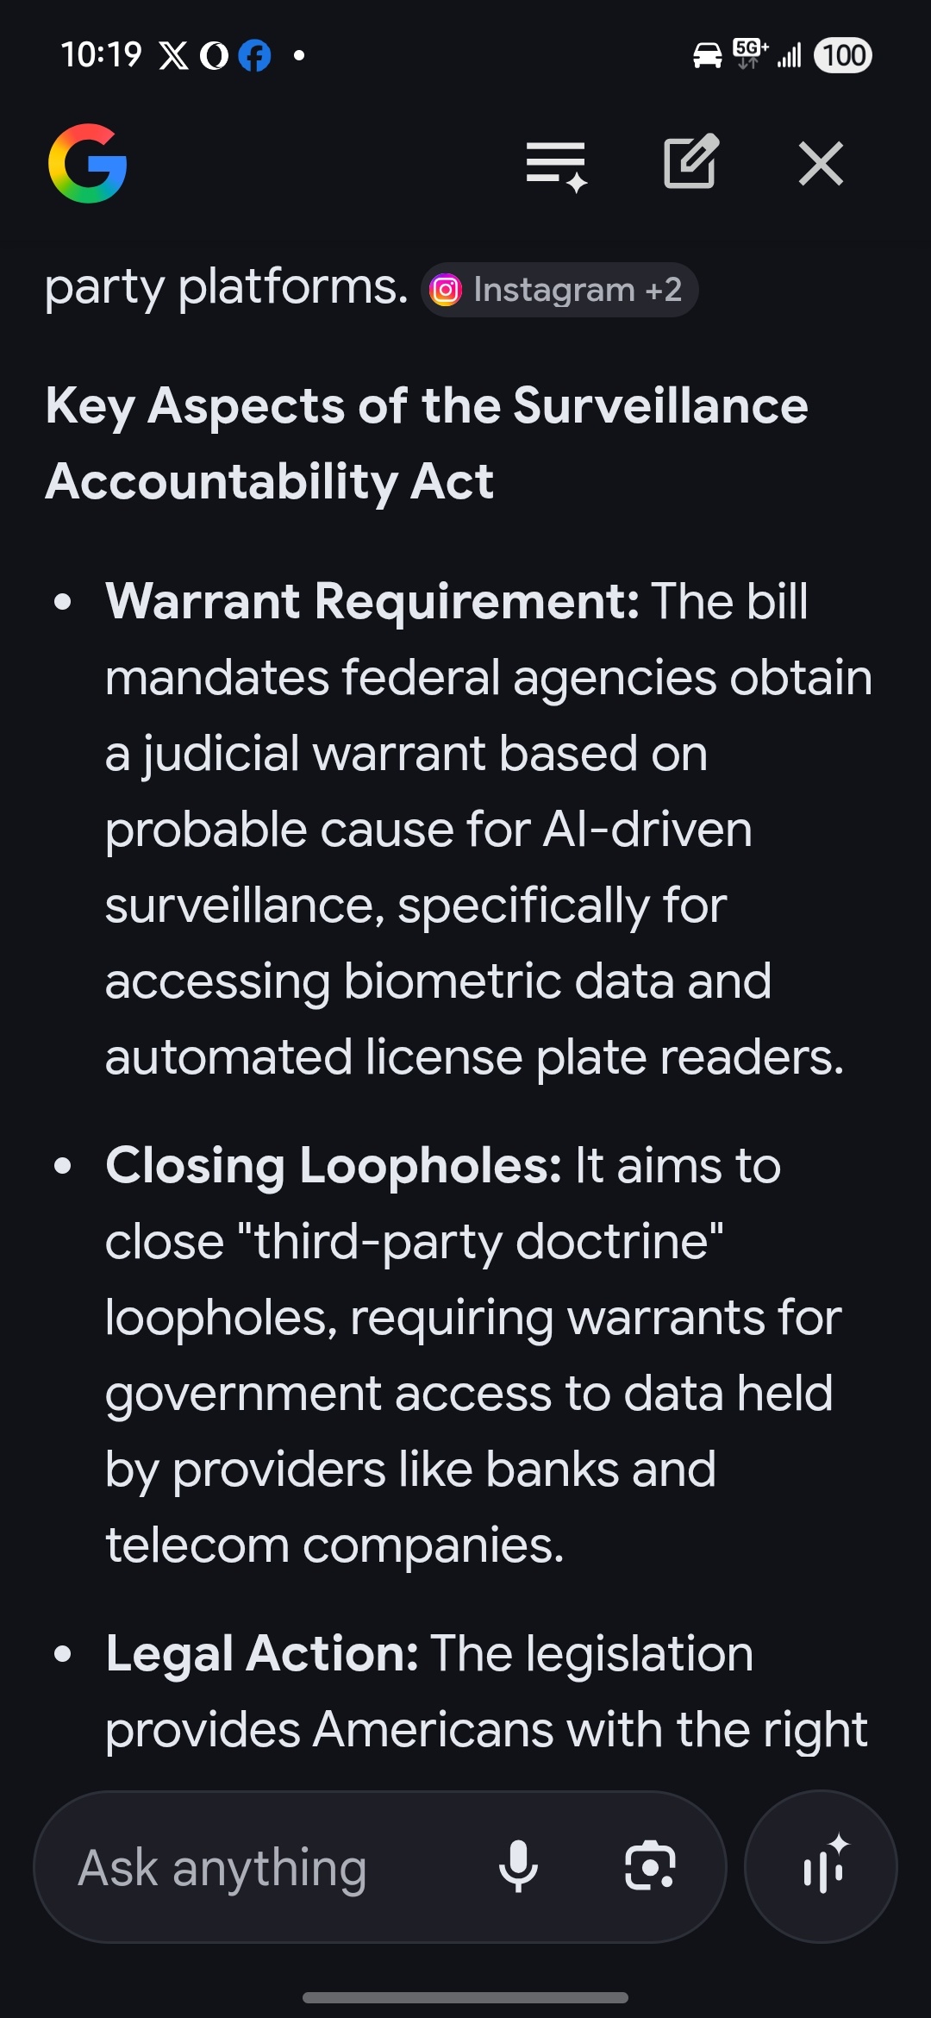Open AI Mode history list icon
The width and height of the screenshot is (931, 2018).
(556, 164)
